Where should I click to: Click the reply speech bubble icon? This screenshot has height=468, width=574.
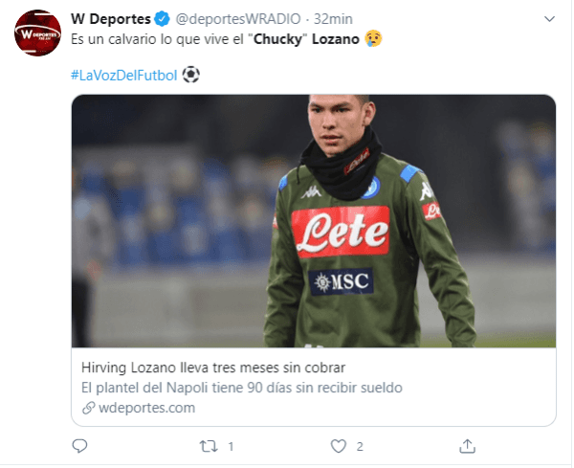(80, 446)
